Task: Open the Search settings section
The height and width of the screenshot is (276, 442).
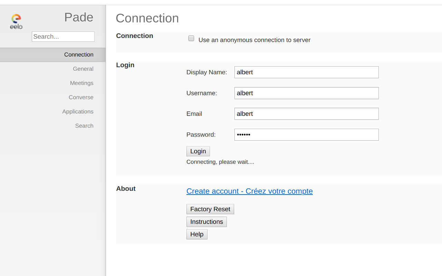Action: click(x=84, y=126)
